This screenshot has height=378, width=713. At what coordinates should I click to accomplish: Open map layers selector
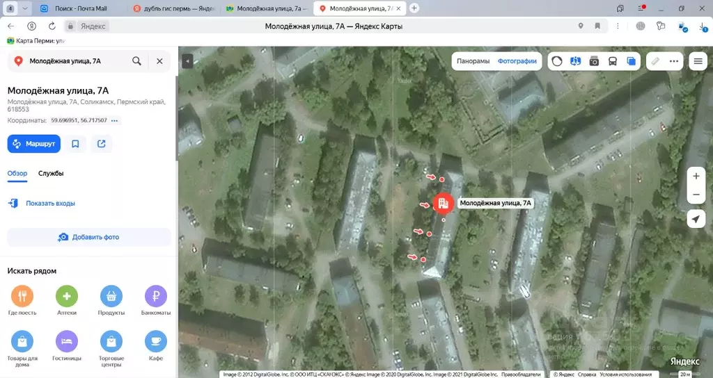pos(631,61)
